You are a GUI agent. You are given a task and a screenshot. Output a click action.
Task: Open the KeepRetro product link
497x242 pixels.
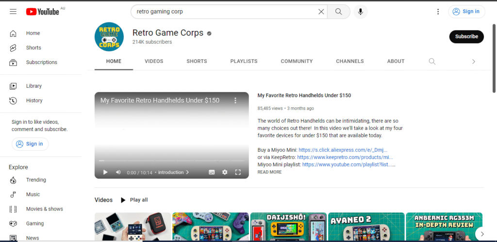click(345, 157)
